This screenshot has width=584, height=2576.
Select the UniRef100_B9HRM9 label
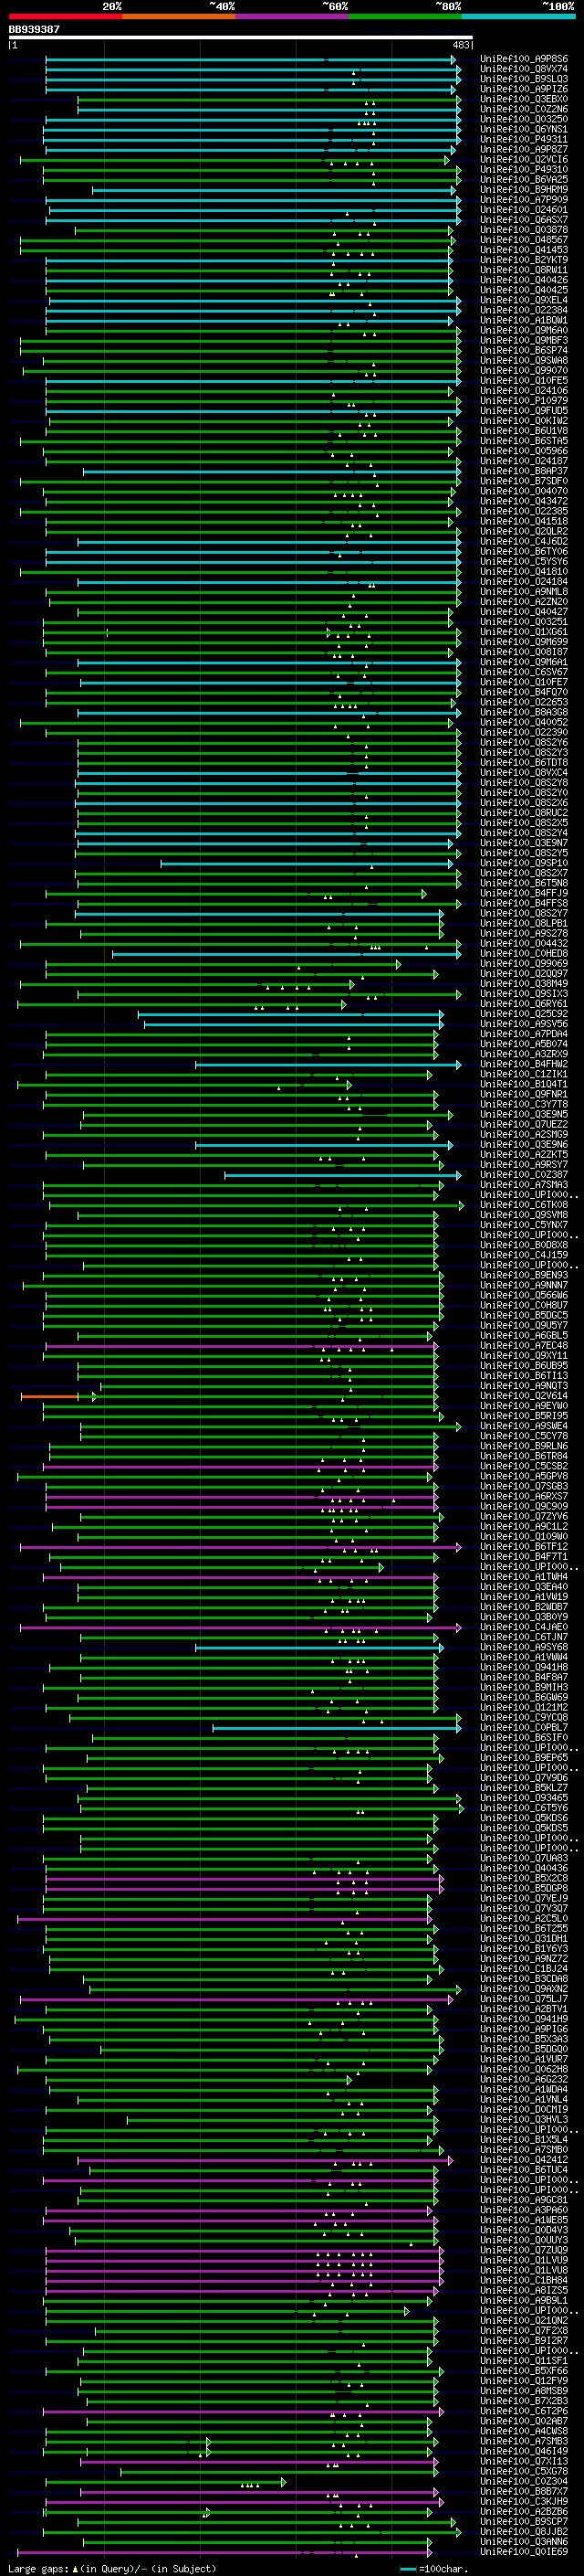pyautogui.click(x=524, y=190)
